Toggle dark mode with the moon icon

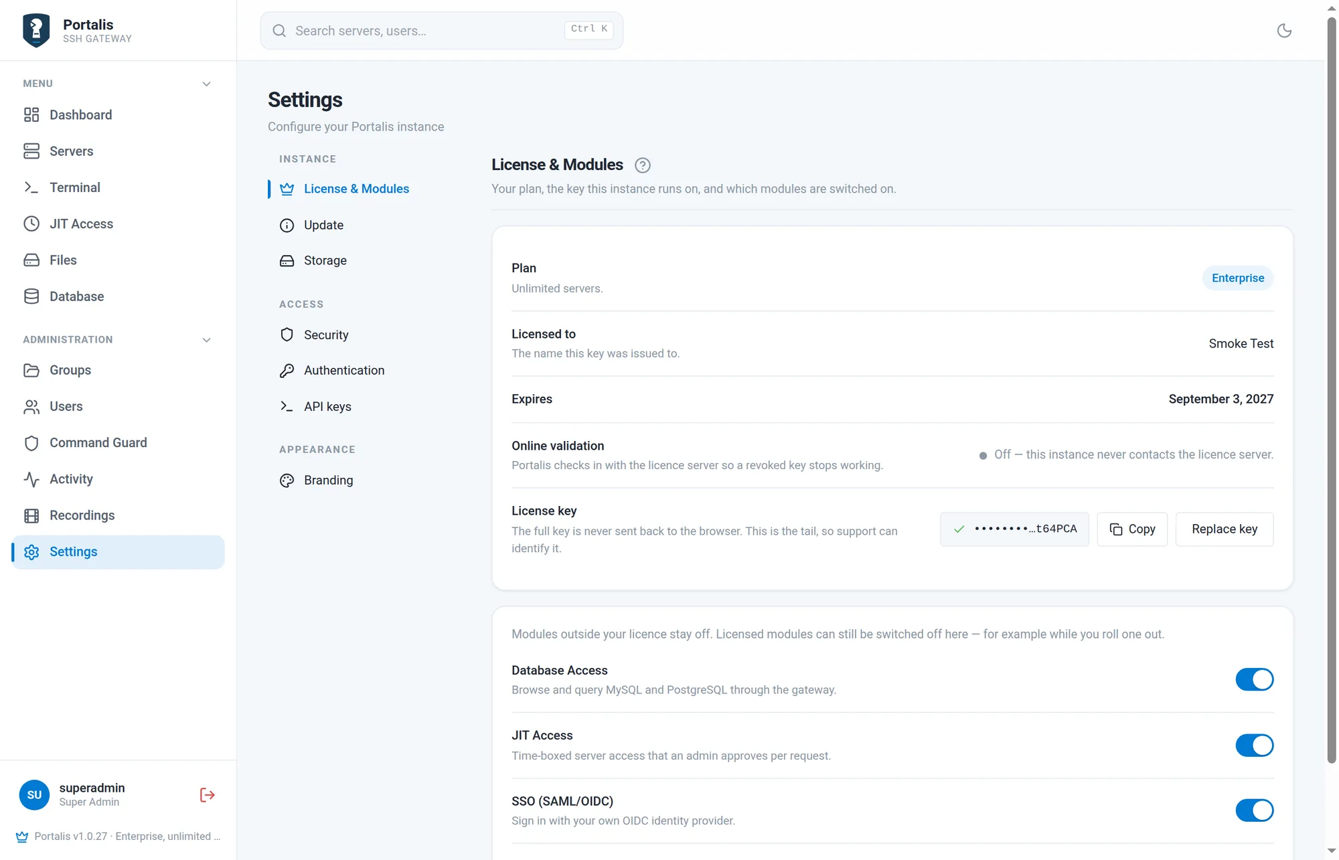[1284, 31]
